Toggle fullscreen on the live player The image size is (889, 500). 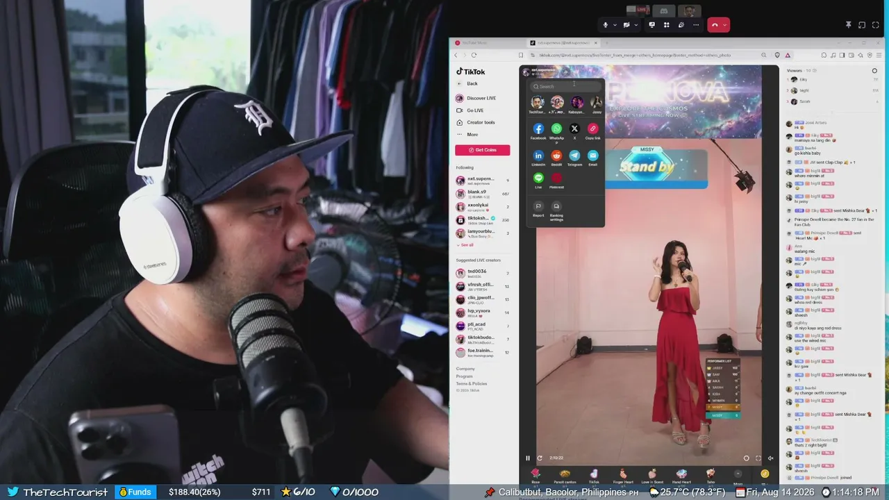pyautogui.click(x=758, y=458)
